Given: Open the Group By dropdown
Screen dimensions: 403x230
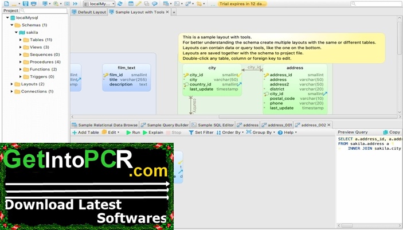Looking at the screenshot, I should click(261, 132).
